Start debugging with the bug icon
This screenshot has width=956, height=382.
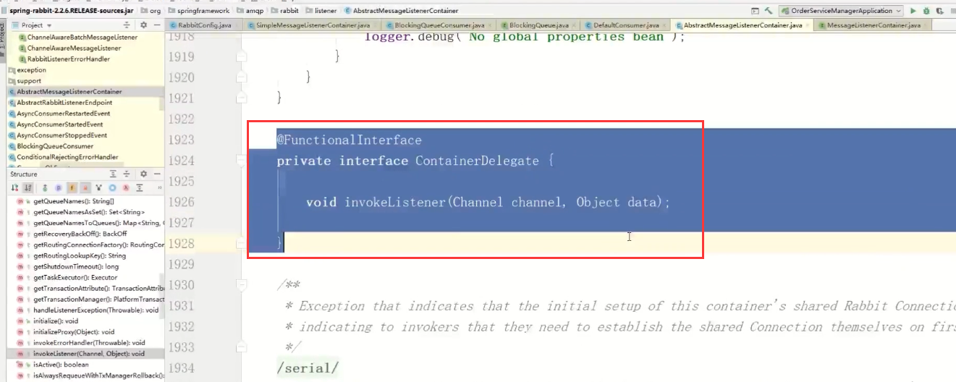tap(926, 11)
